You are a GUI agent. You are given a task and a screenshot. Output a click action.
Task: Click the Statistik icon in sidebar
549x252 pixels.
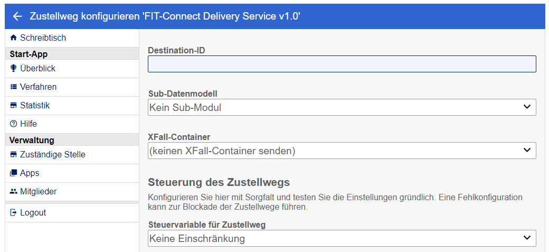(x=14, y=106)
